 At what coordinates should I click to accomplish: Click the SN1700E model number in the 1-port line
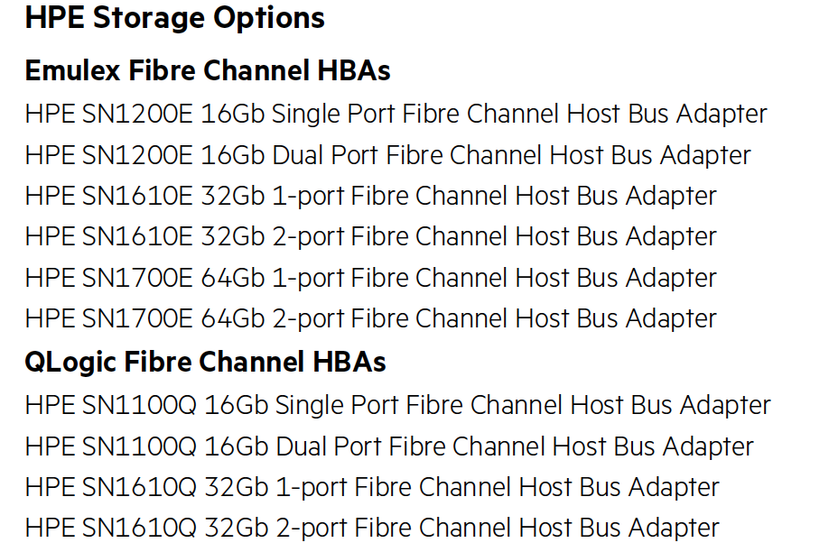point(137,278)
